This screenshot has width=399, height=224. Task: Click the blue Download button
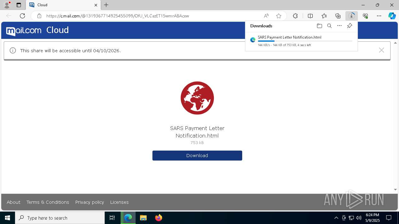click(x=197, y=156)
